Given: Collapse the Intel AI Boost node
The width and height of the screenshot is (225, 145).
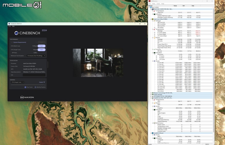Looking at the screenshot, I should point(151,133).
